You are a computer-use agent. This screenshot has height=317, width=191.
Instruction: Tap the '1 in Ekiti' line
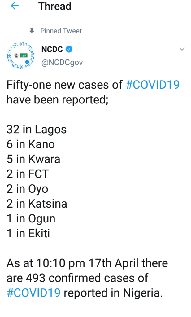tap(28, 234)
